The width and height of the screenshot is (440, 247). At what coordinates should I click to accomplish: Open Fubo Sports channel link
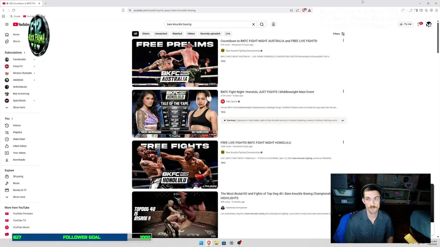point(231,102)
